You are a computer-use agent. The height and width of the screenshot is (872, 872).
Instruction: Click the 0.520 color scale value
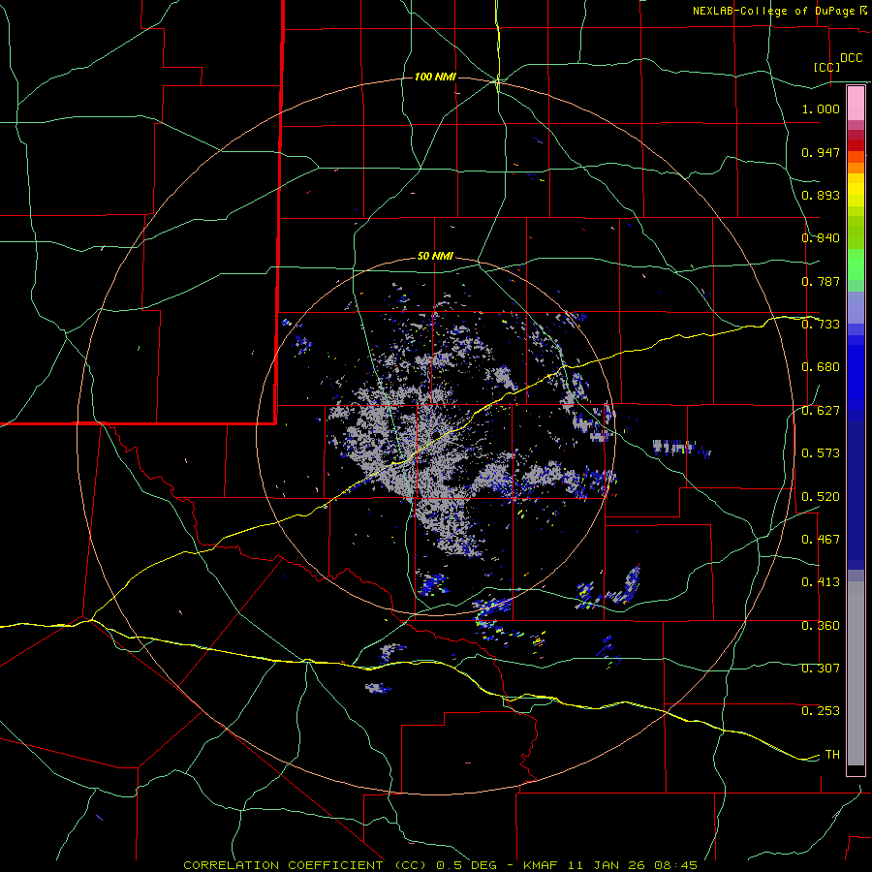[x=821, y=497]
